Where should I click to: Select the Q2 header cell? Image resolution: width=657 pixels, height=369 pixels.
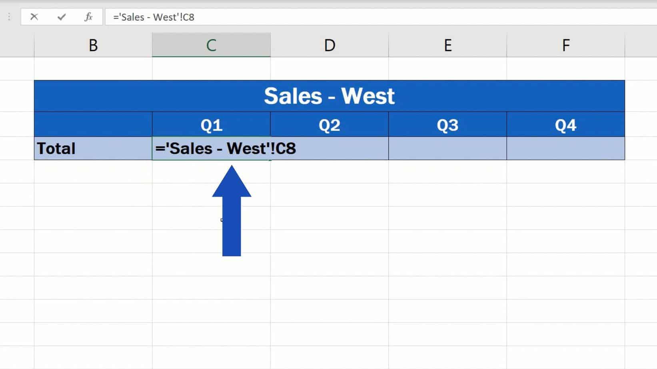[329, 125]
